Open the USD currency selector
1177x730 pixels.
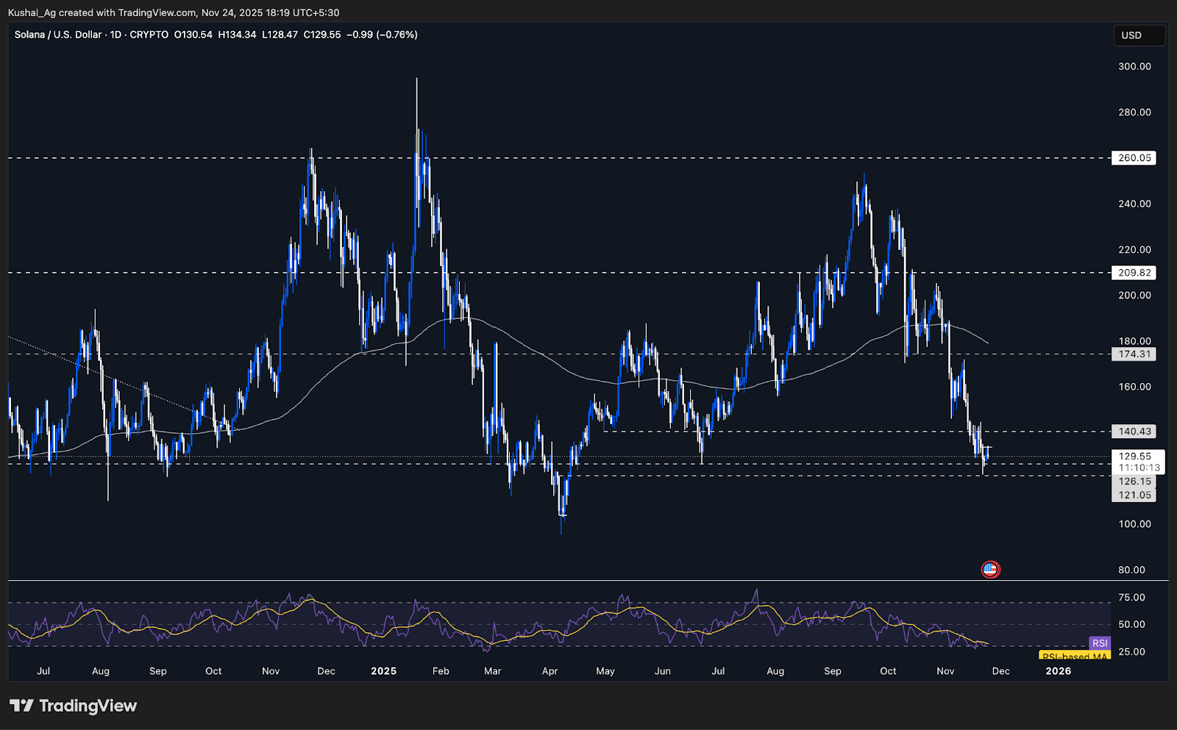pyautogui.click(x=1139, y=35)
